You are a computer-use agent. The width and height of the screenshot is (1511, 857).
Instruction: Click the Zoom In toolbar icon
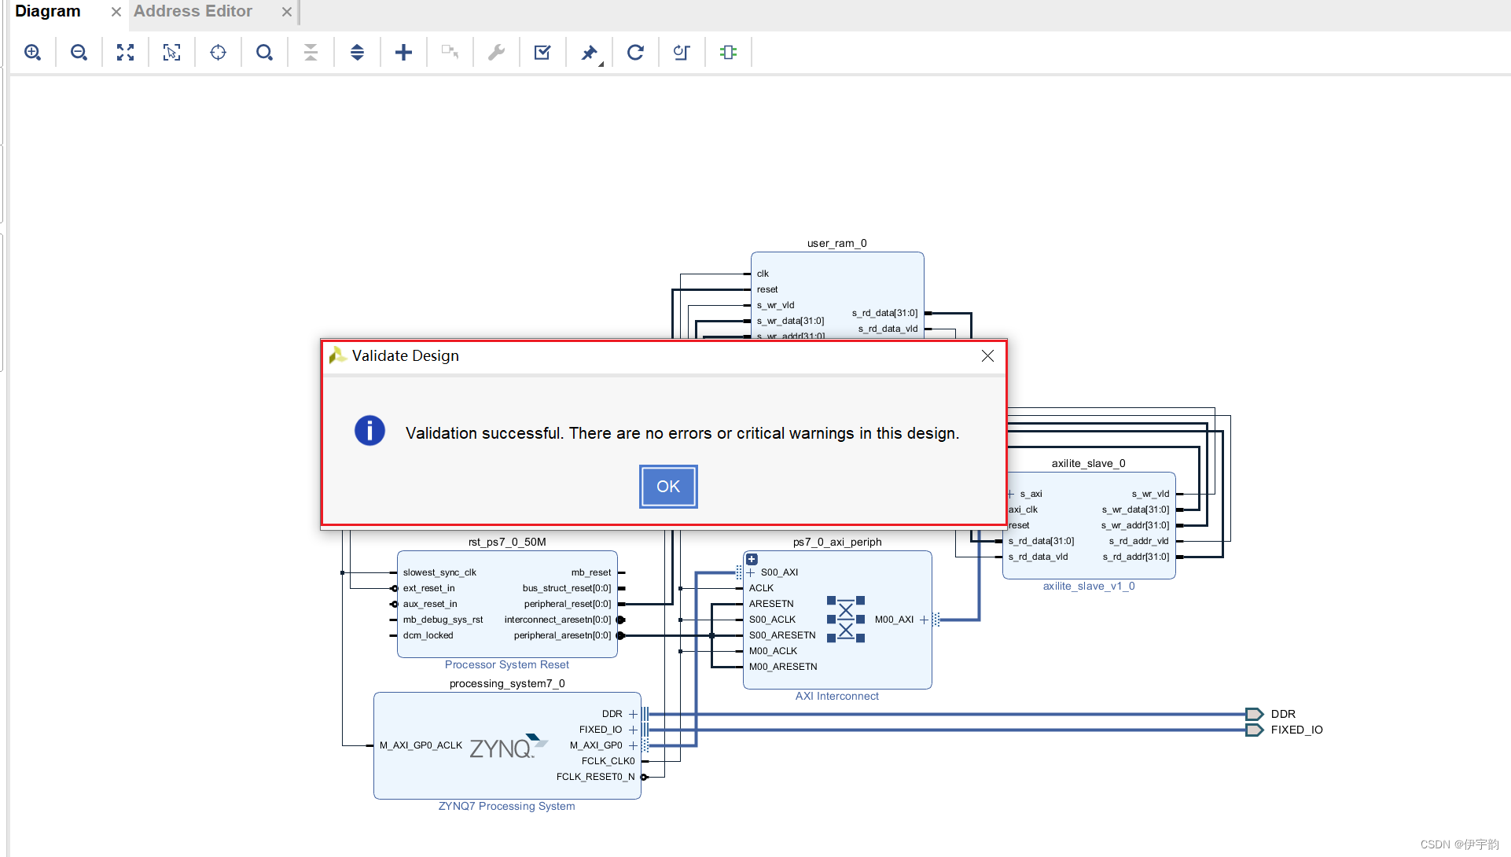(x=32, y=53)
